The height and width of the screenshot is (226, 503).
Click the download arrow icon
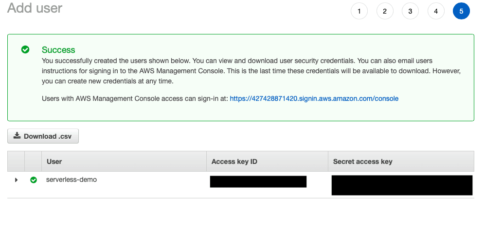[17, 136]
